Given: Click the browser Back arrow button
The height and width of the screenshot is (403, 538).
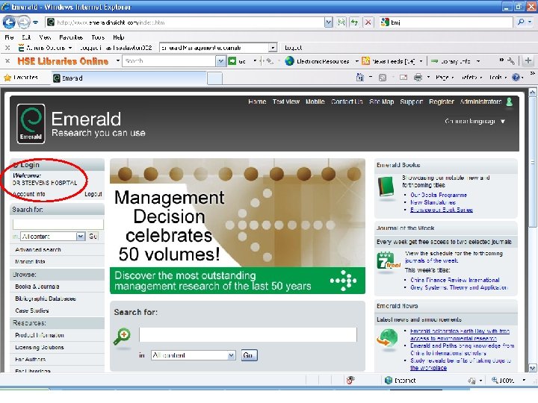Looking at the screenshot, I should click(x=9, y=22).
